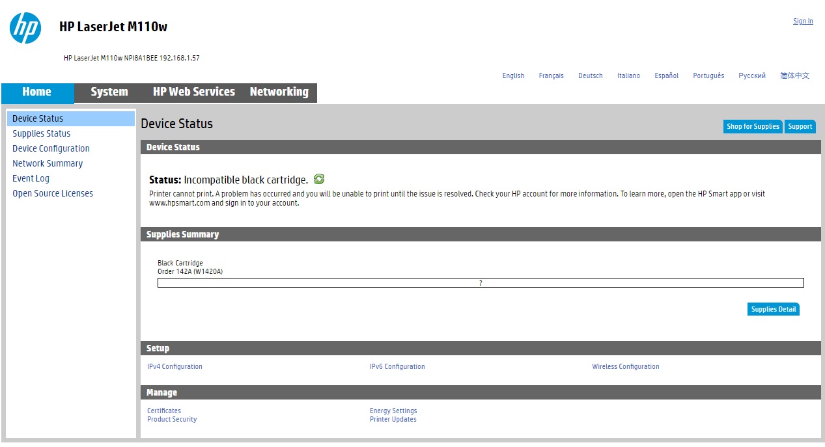
Task: Switch language to Deutsch
Action: pos(591,75)
